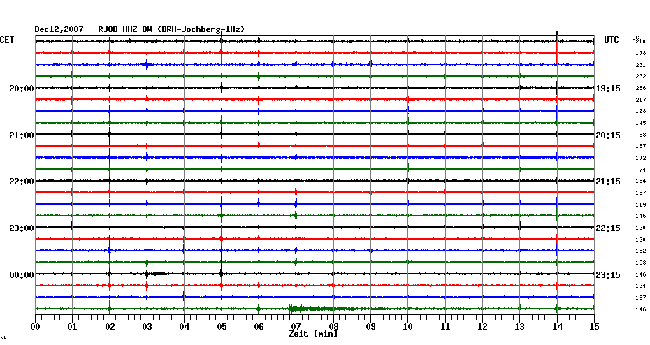Image resolution: width=650 pixels, height=345 pixels.
Task: Click DC value 178
Action: [641, 54]
